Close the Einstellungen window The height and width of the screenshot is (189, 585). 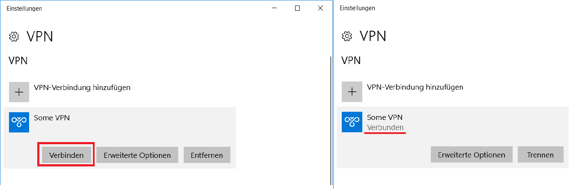coord(320,8)
